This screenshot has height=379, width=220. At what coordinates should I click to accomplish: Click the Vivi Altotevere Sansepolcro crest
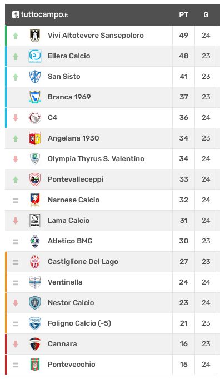[35, 36]
